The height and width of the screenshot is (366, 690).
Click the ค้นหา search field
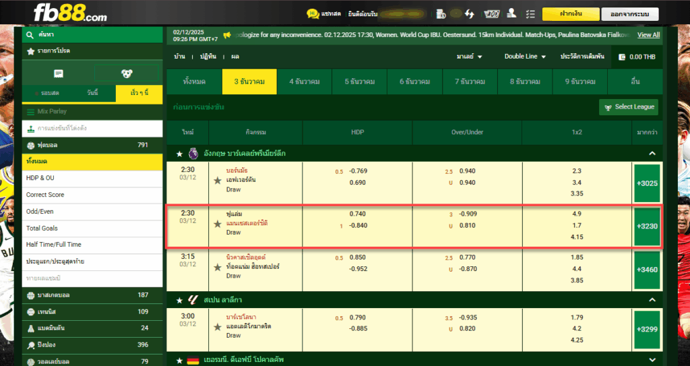pyautogui.click(x=92, y=35)
